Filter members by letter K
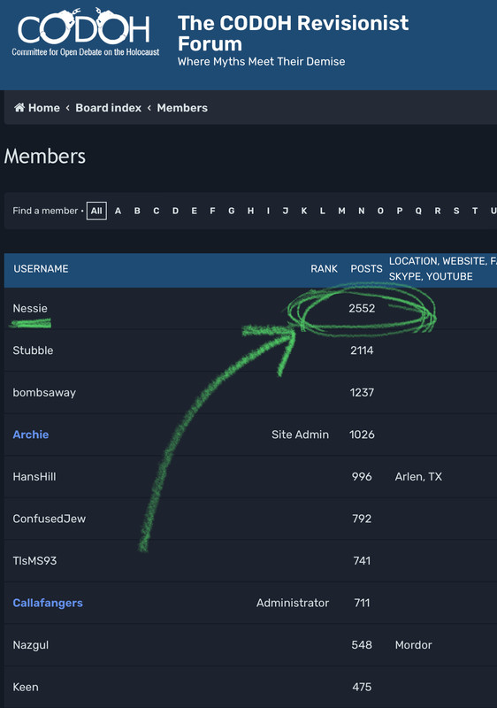The image size is (497, 708). pyautogui.click(x=304, y=211)
